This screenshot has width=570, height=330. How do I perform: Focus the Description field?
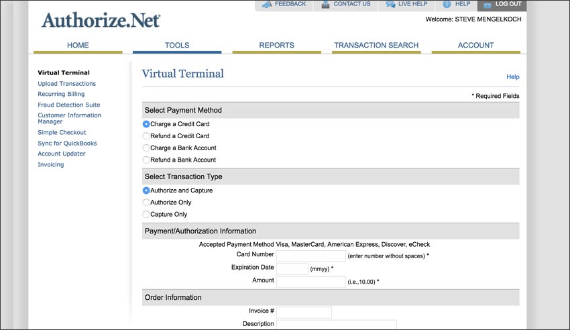click(336, 325)
